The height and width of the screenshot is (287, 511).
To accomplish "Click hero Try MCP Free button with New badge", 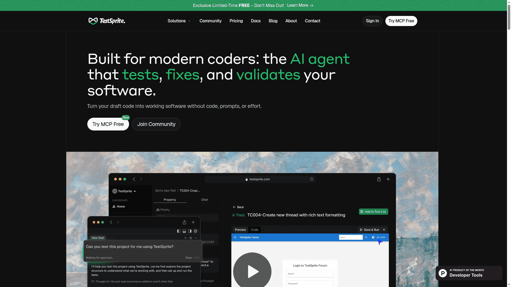I will click(108, 124).
